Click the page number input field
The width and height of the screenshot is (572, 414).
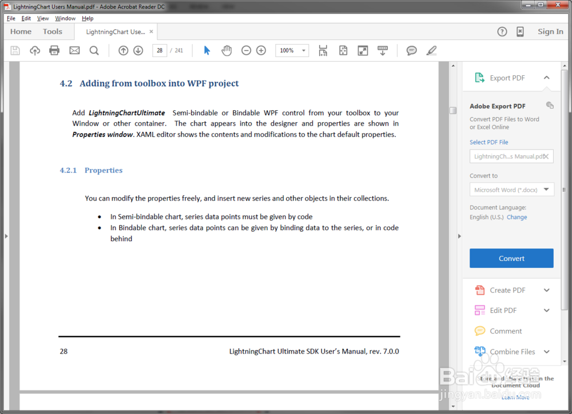[160, 50]
